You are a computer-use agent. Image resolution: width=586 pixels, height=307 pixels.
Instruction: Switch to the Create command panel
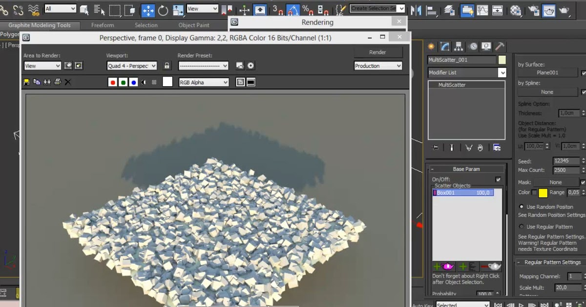(x=431, y=46)
